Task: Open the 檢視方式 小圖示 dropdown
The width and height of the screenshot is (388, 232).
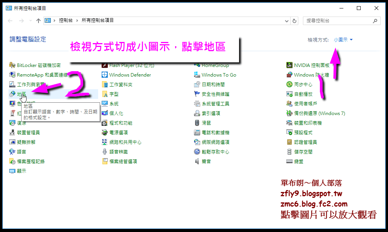Action: click(x=343, y=40)
